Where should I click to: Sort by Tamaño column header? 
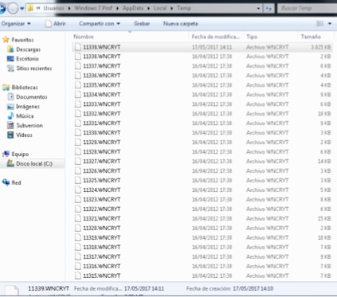pos(311,37)
